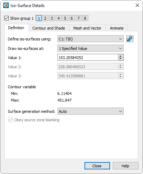
Task: Toggle the Show group 1 checkbox
Action: [6, 18]
